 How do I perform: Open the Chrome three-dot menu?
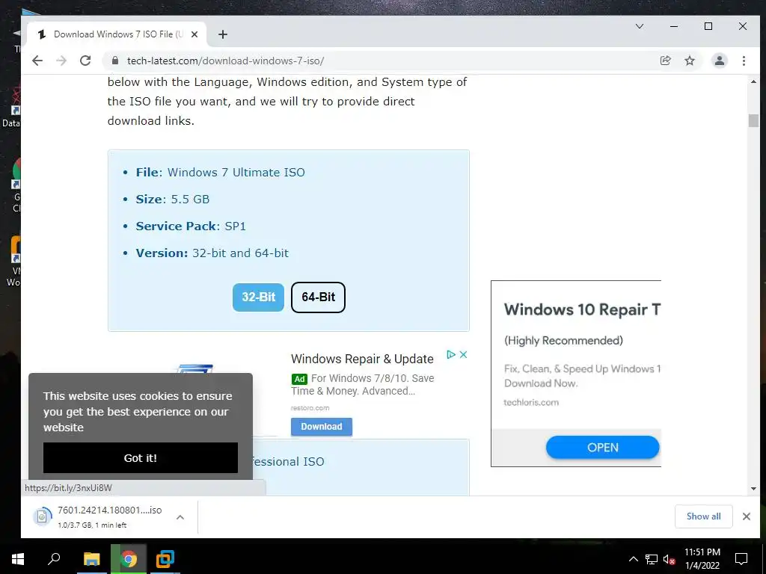tap(744, 61)
